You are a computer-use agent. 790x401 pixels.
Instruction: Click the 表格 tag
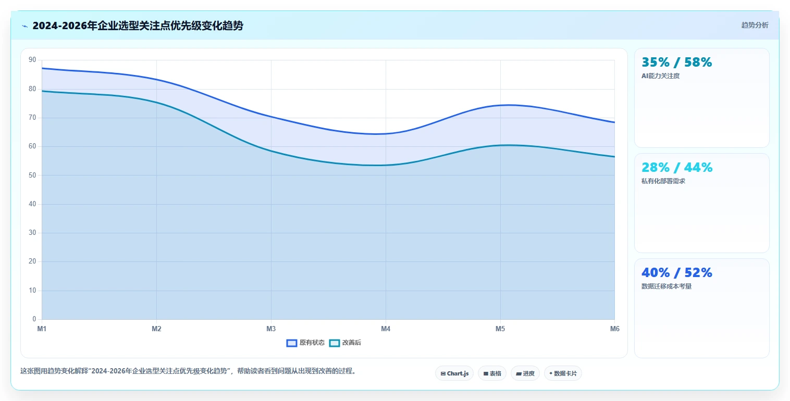(x=492, y=373)
